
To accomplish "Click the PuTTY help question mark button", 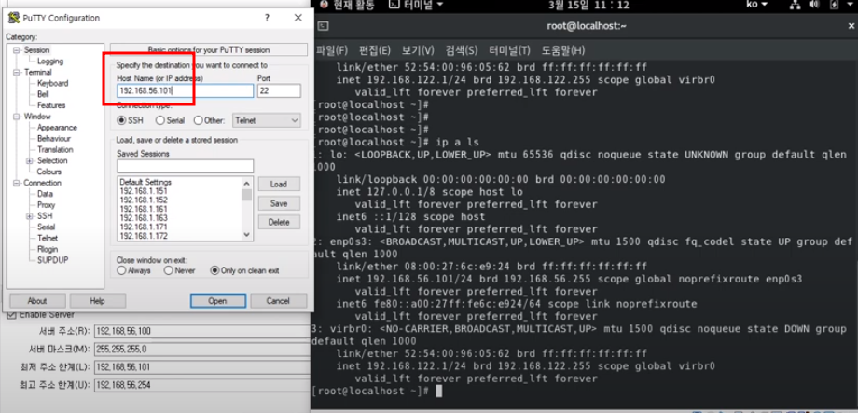I will [x=267, y=18].
